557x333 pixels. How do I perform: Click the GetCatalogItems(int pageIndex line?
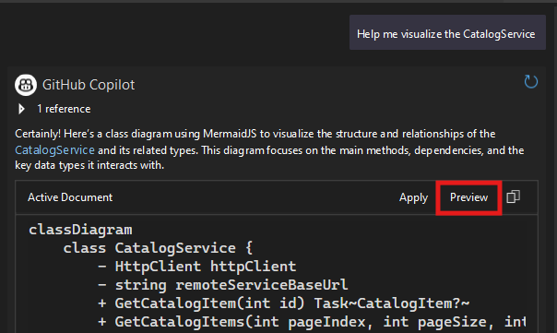tap(312, 322)
